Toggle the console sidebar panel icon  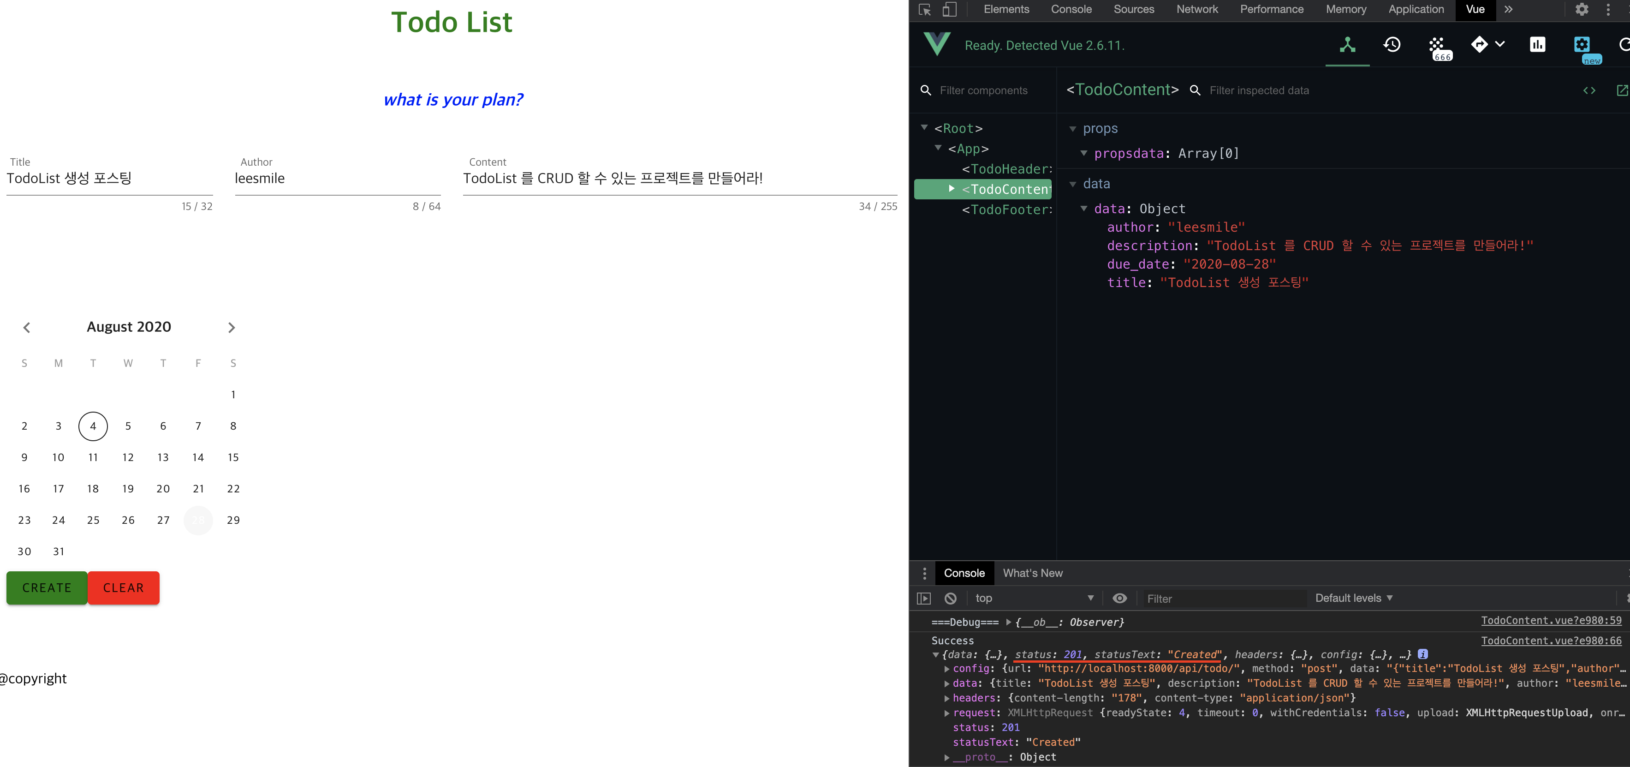coord(924,598)
